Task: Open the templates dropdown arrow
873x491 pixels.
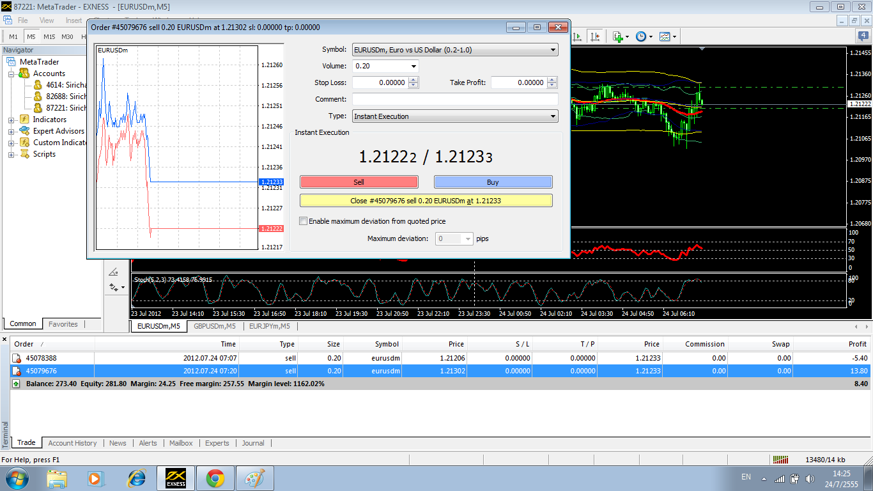Action: (674, 36)
